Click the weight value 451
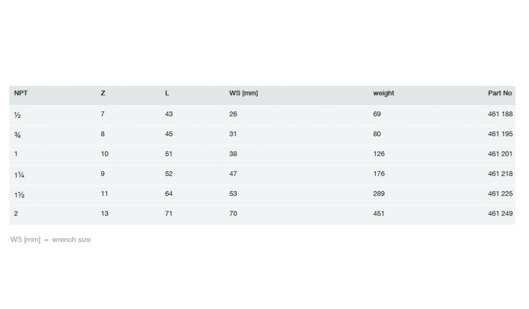This screenshot has height=309, width=529. click(379, 214)
